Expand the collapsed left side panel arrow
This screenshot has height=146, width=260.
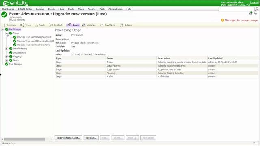[1, 75]
